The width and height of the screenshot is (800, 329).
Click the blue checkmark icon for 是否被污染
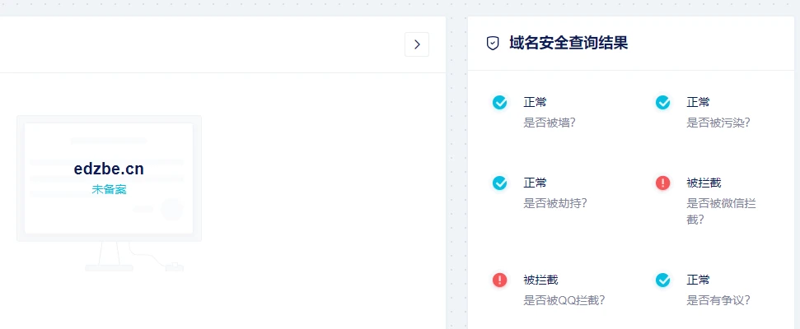click(663, 102)
